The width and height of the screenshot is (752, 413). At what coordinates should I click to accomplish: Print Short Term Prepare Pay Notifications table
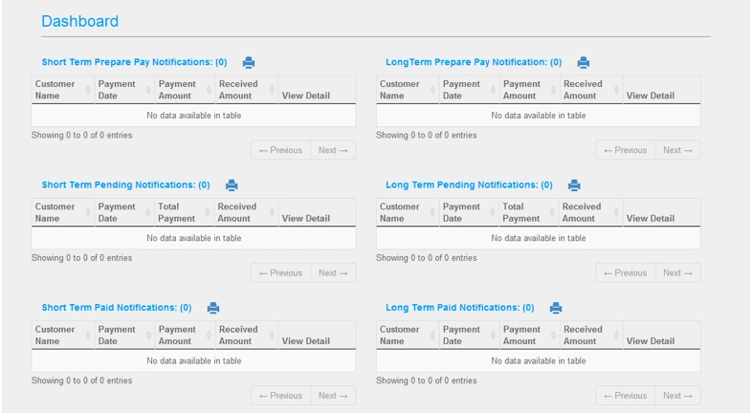[249, 62]
